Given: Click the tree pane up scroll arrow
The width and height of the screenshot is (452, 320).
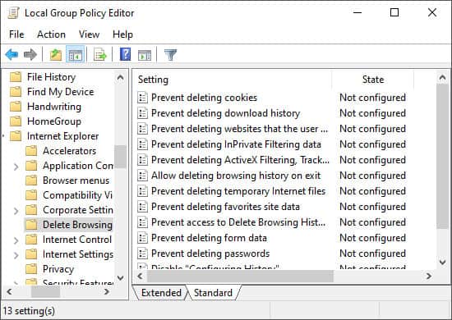Looking at the screenshot, I should coord(121,77).
